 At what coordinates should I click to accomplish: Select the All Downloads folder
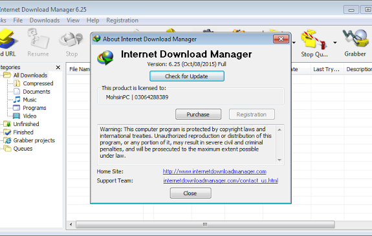pos(30,75)
